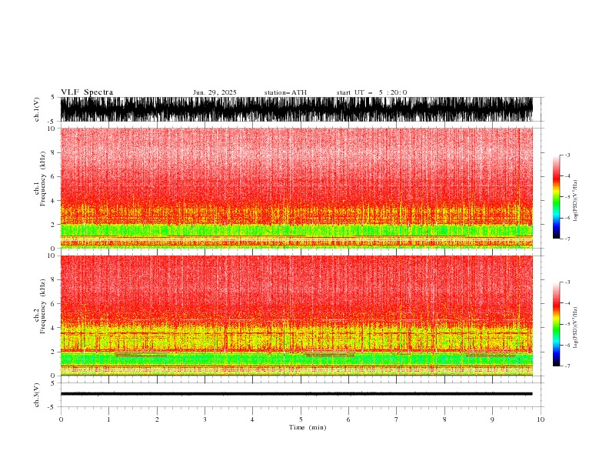Click the "-5" label on the ch.2 colorbar
The height and width of the screenshot is (471, 609).
[567, 324]
